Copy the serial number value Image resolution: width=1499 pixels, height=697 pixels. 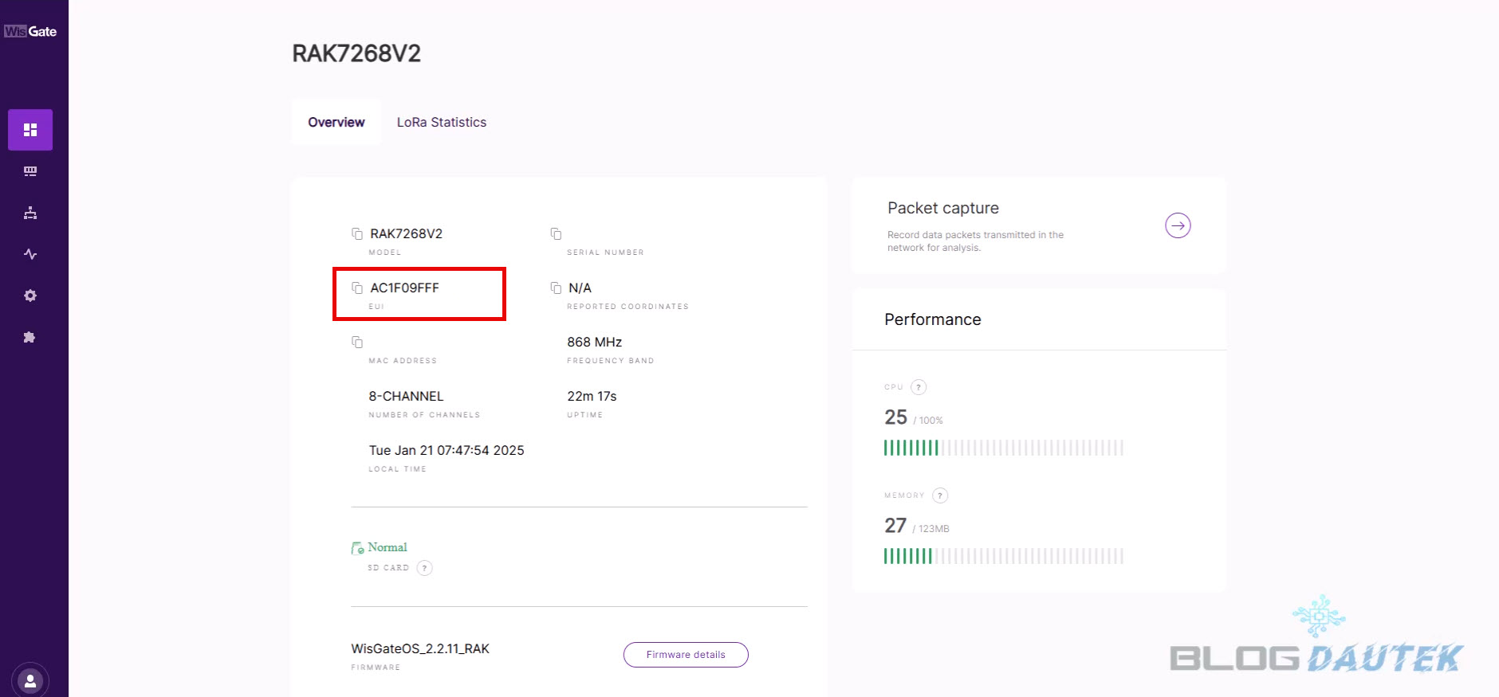(x=556, y=233)
